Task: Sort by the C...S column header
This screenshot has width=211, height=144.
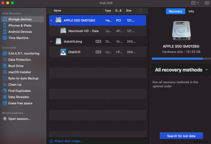Action: [118, 11]
